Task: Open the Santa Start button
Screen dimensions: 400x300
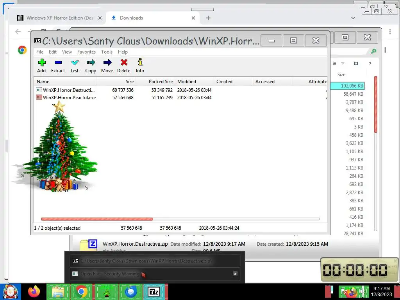Action: click(x=10, y=292)
